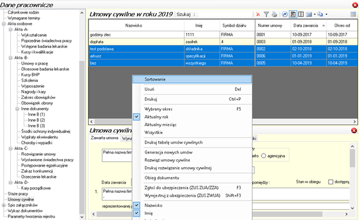This screenshot has width=359, height=220.
Task: Select the 'agencyjna' radio button
Action: (263, 156)
